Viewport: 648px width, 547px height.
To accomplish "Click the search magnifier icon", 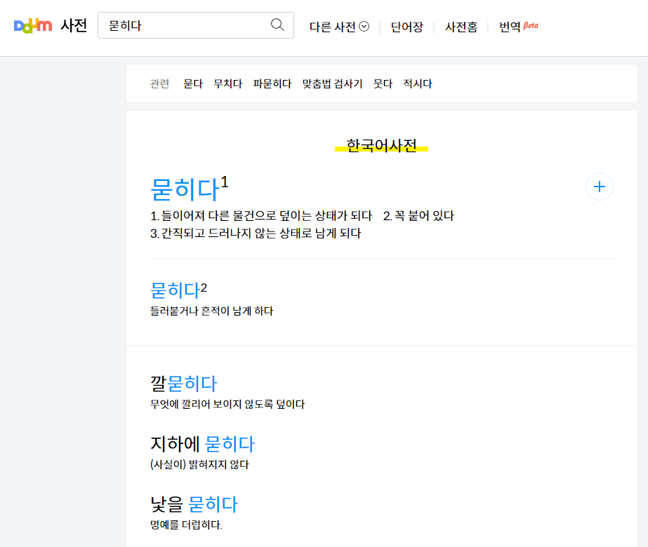I will coord(278,25).
